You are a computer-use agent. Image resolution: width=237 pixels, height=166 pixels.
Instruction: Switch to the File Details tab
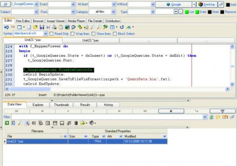[95, 21]
